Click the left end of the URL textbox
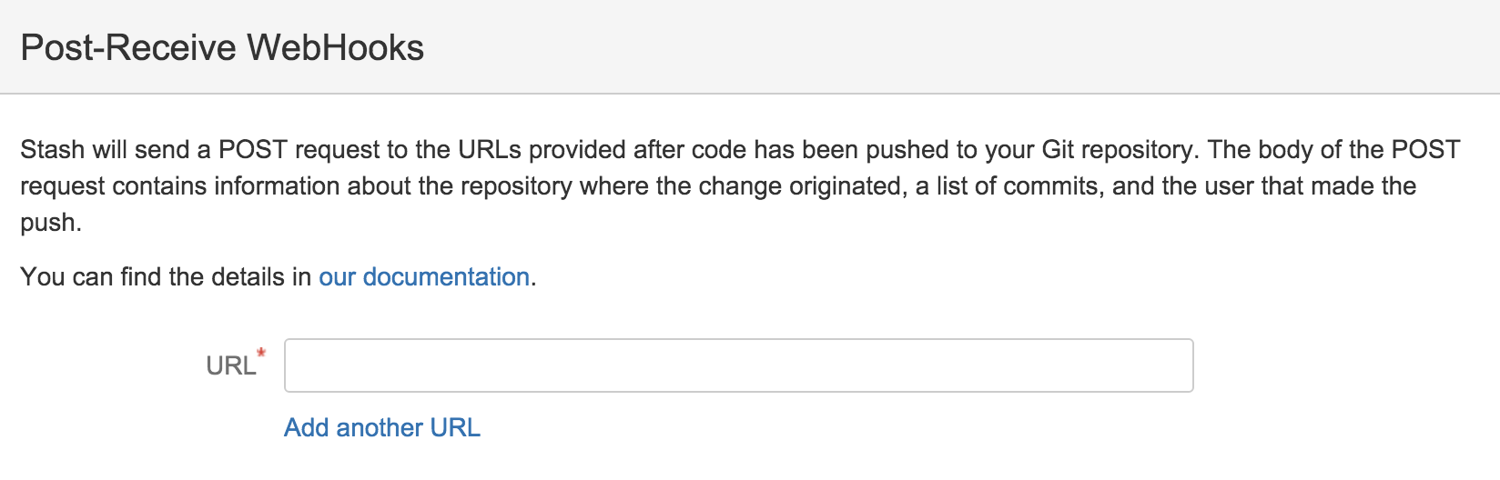 300,365
